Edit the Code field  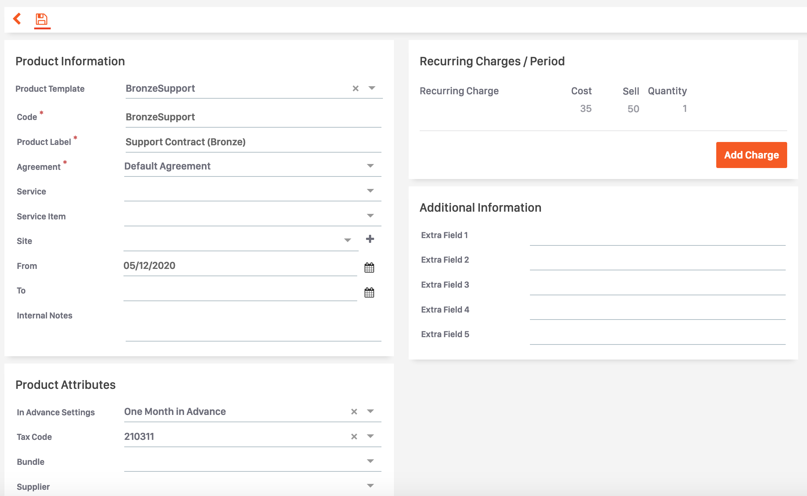tap(254, 117)
